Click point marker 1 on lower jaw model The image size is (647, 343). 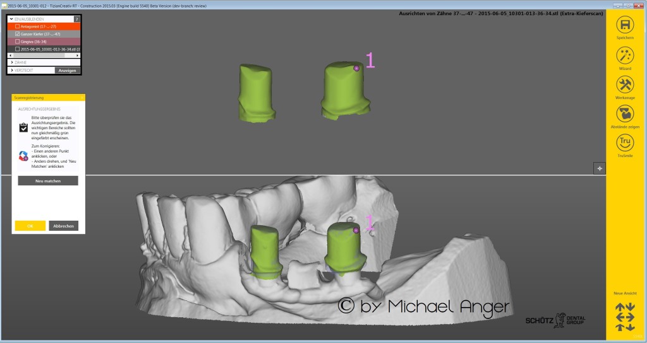pos(356,231)
